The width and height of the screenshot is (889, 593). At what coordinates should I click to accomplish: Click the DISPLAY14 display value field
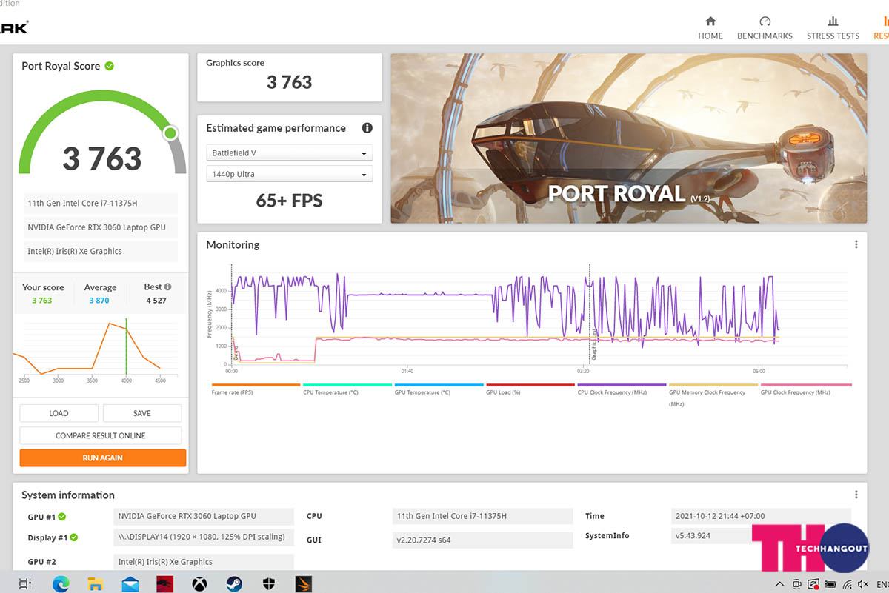pos(204,537)
